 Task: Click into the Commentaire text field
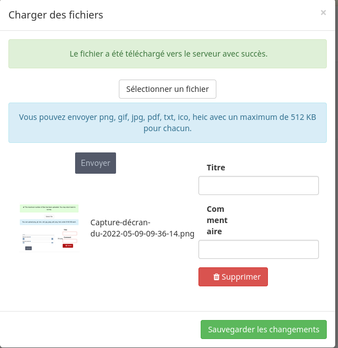pos(258,249)
